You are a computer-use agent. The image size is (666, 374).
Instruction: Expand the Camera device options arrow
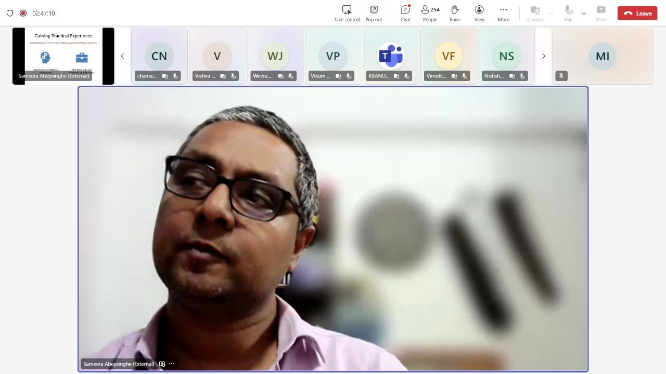550,14
